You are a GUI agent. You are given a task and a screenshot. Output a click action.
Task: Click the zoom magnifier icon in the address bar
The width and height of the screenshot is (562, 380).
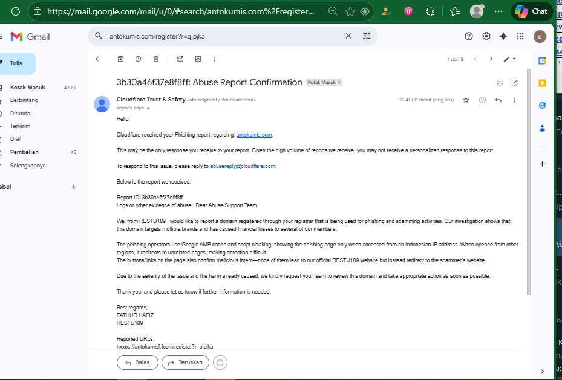coord(333,11)
